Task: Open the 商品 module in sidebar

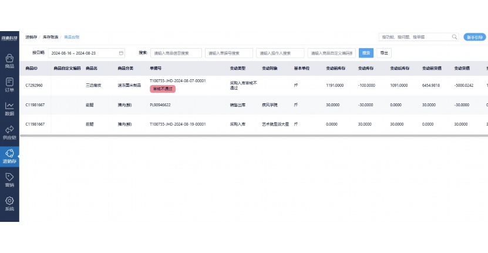Action: click(x=9, y=61)
